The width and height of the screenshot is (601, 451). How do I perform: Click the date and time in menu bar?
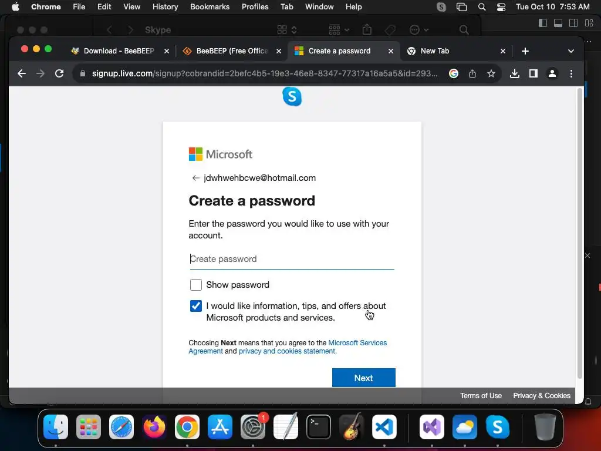552,6
